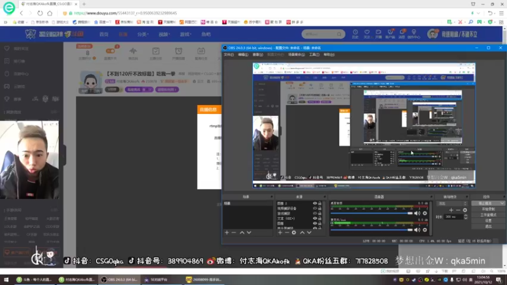Adjust the transition duration spinner arrows
The image size is (507, 285).
466,217
